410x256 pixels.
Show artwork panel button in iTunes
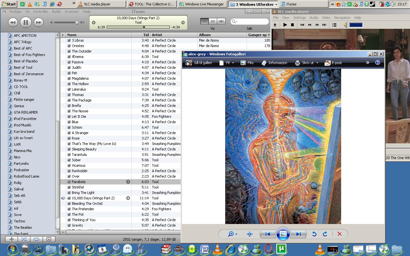pos(49,239)
